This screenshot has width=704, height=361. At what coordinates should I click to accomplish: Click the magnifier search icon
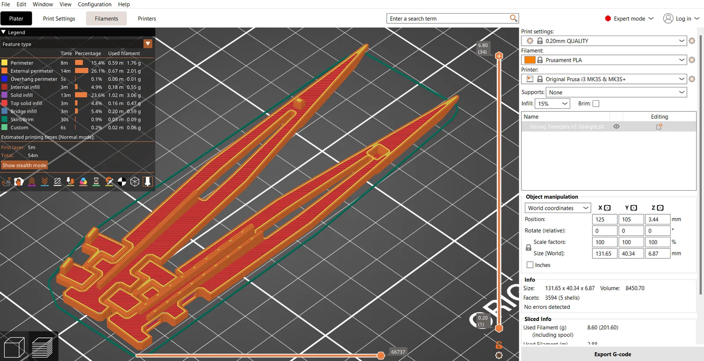pyautogui.click(x=513, y=18)
